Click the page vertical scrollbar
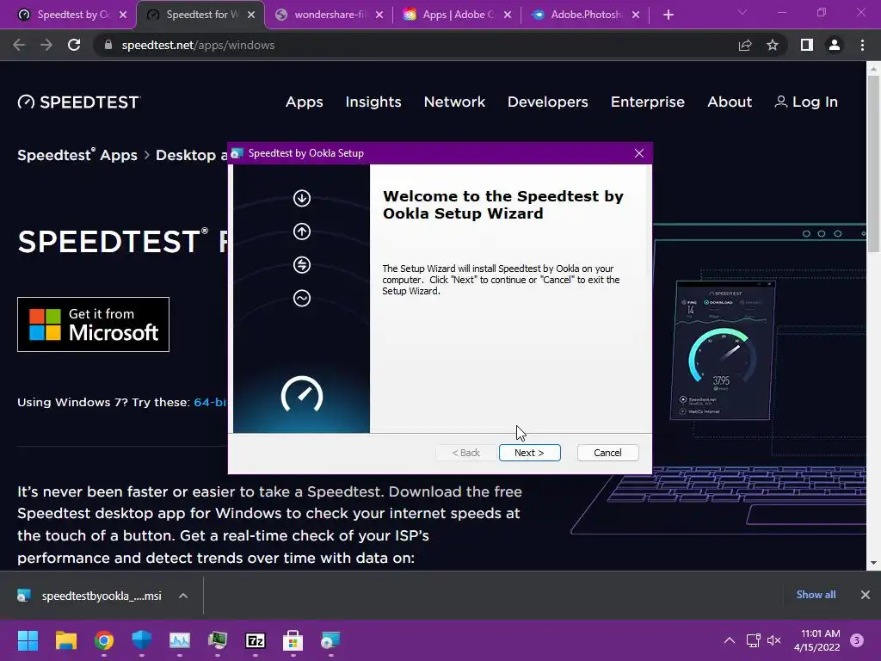The width and height of the screenshot is (881, 661). click(x=873, y=163)
